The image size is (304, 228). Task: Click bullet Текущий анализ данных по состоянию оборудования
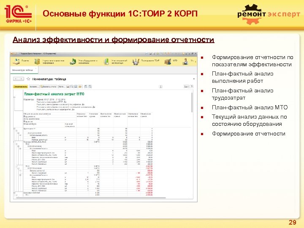pos(250,120)
